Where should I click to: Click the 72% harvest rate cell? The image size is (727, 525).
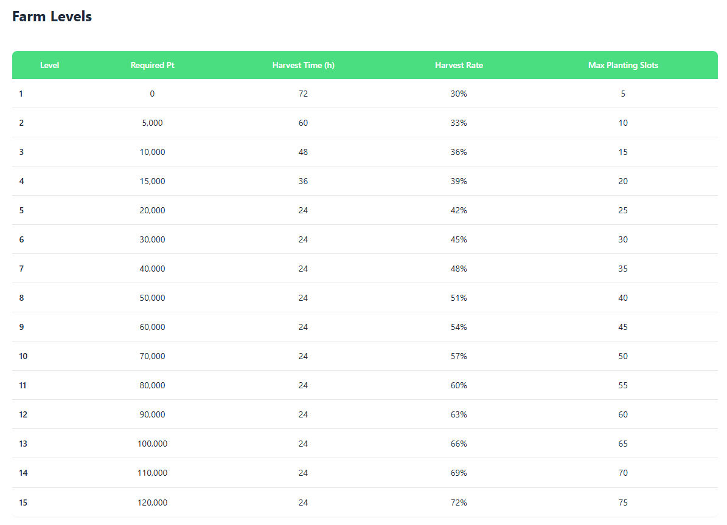click(459, 503)
